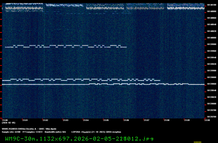Image resolution: width=218 pixels, height=143 pixels.
Task: Select the 21:03 time axis marker
Action: 66,120
